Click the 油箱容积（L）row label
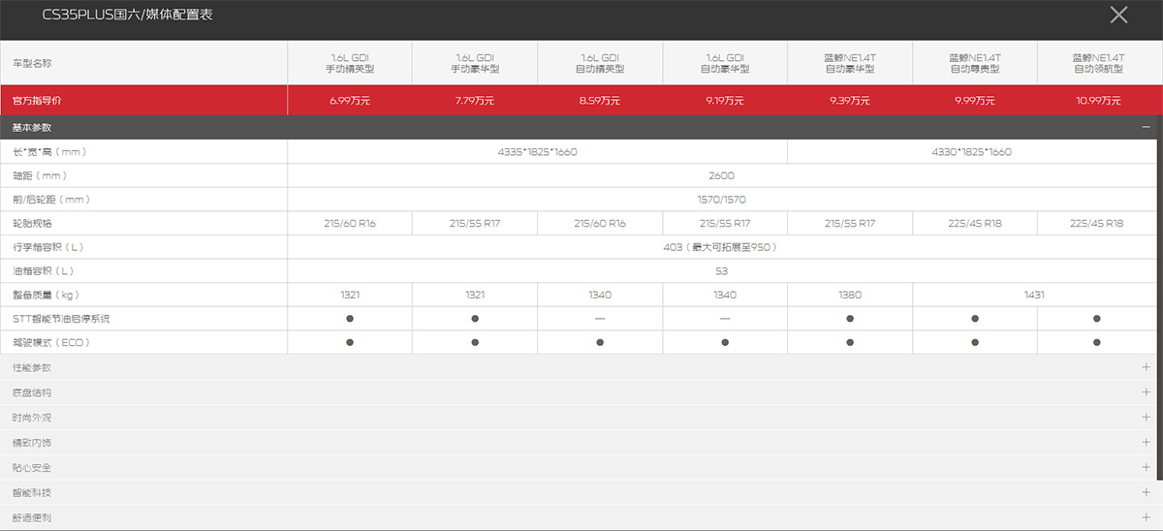Viewport: 1163px width, 531px height. pos(45,270)
